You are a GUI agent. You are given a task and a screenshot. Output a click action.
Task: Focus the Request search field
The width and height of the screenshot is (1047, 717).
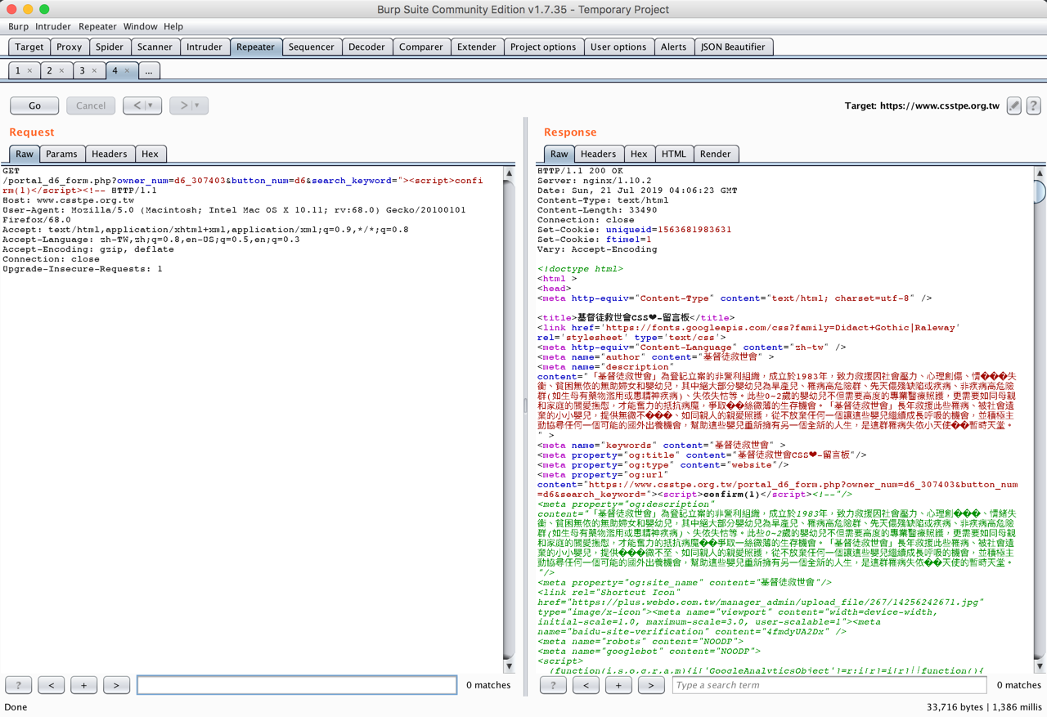[297, 685]
